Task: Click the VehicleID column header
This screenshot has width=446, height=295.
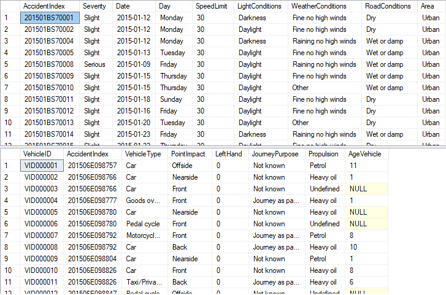Action: [42, 154]
